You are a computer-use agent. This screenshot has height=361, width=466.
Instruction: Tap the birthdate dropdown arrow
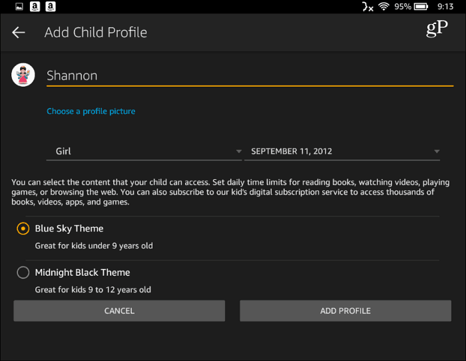(x=437, y=151)
